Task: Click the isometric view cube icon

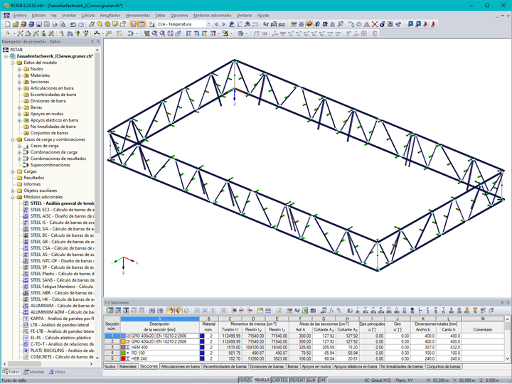Action: (170, 33)
